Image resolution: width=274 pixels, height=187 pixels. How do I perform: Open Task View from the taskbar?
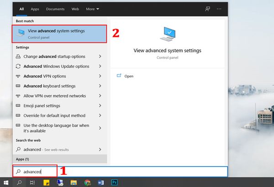pos(32,182)
